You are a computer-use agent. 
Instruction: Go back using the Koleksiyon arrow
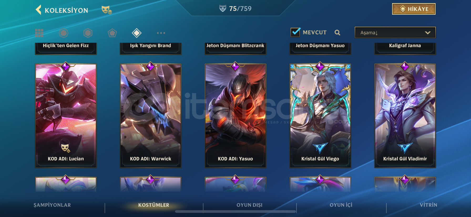38,10
